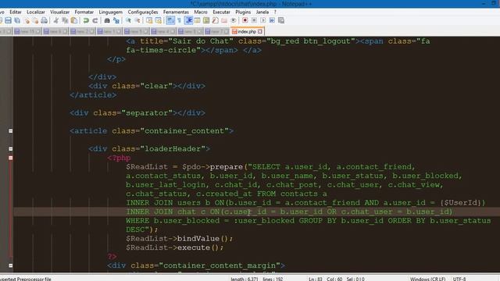
Task: Open the Function List panel icon
Action: pyautogui.click(x=216, y=20)
